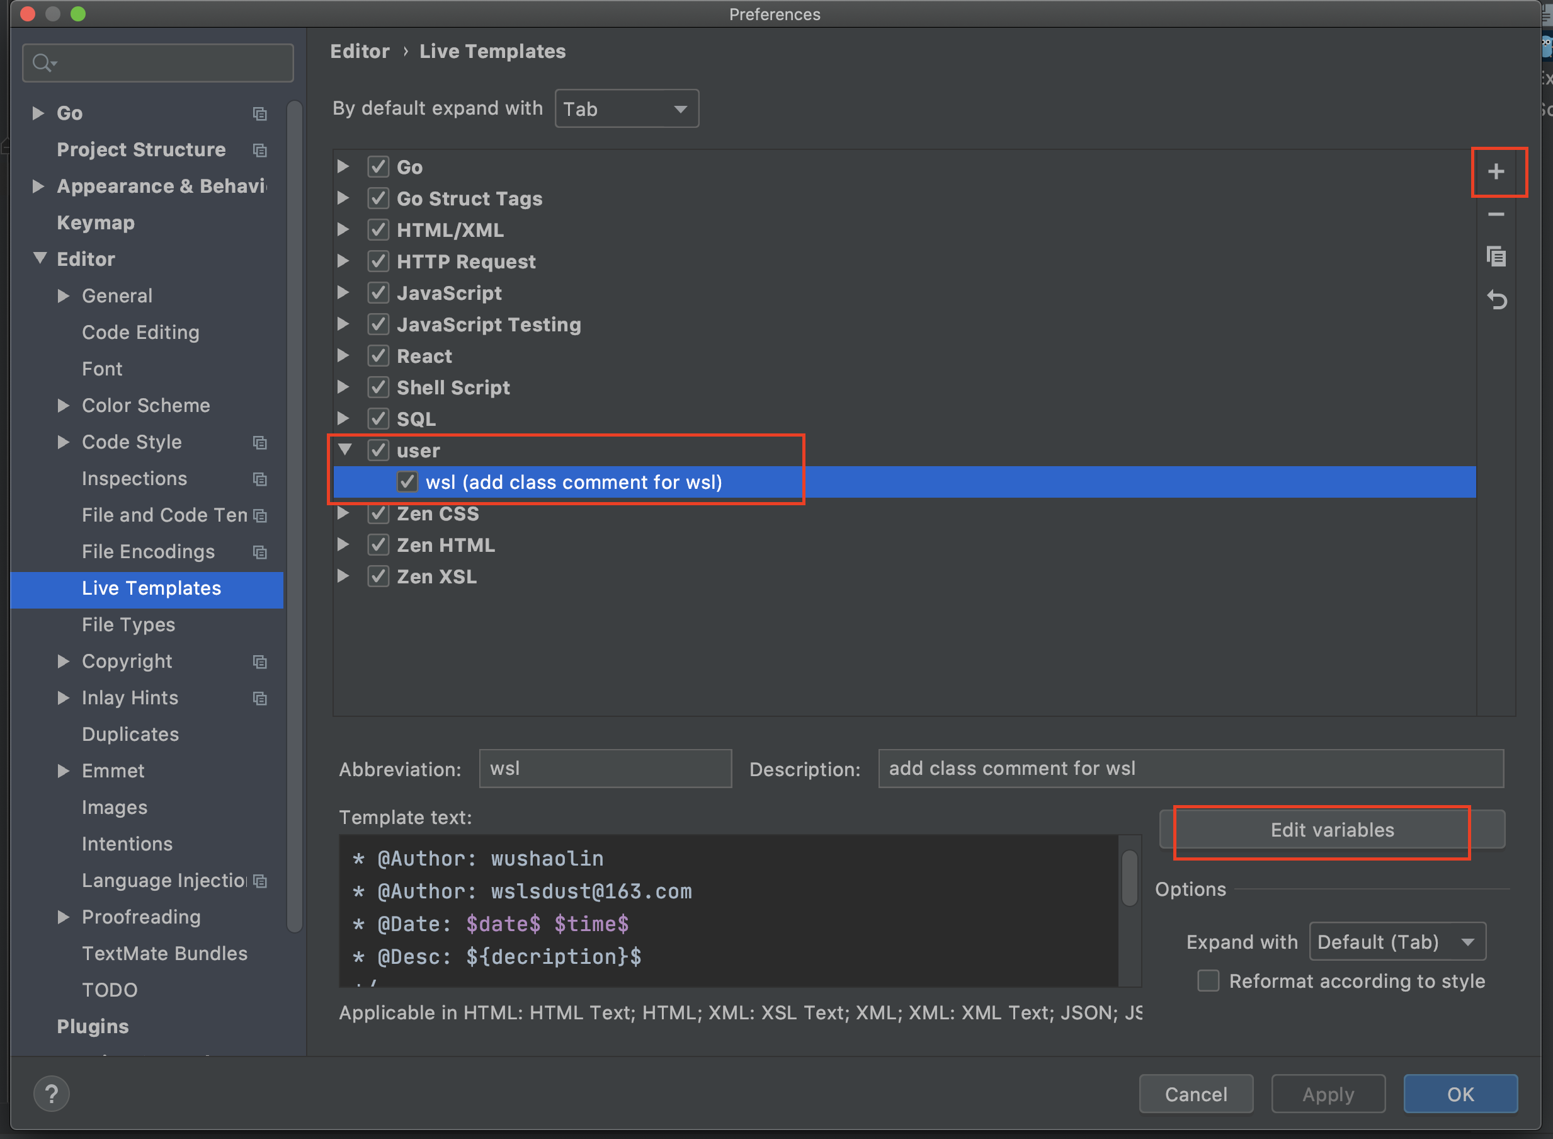Confirm preferences with OK button
Viewport: 1553px width, 1139px height.
[x=1460, y=1094]
